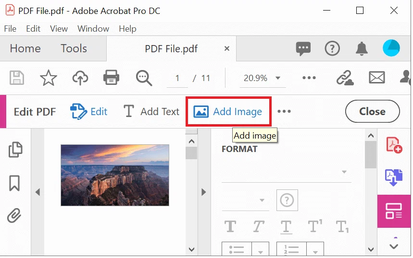The image size is (413, 258).
Task: Open the help question mark icon
Action: pyautogui.click(x=332, y=48)
